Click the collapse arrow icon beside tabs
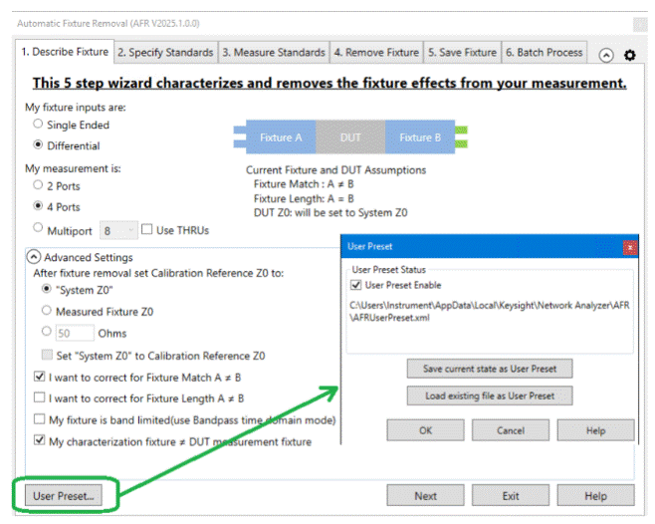 pyautogui.click(x=606, y=56)
